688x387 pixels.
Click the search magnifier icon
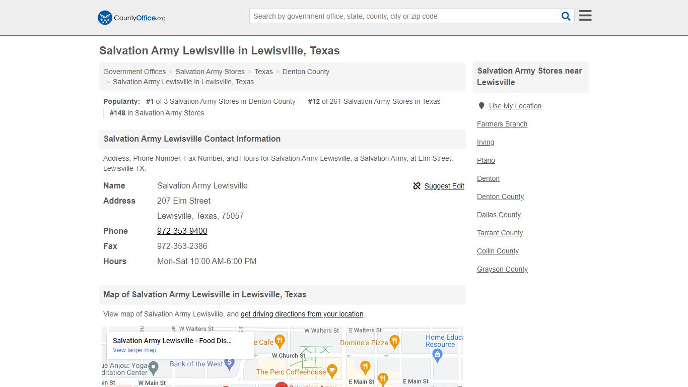[x=566, y=16]
